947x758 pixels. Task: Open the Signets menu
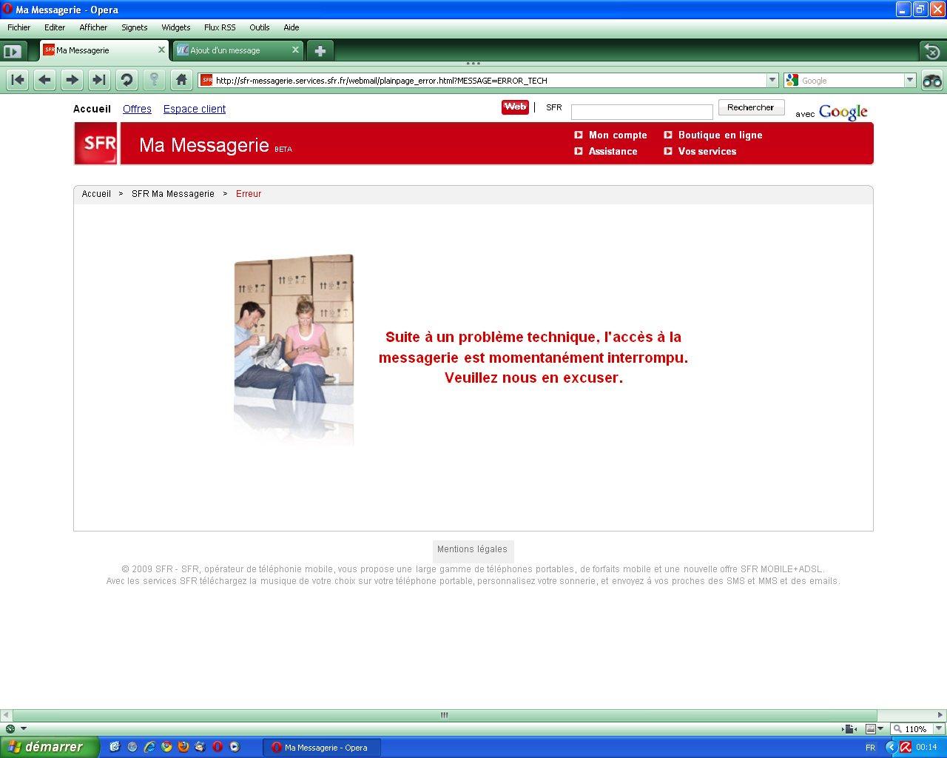point(135,27)
